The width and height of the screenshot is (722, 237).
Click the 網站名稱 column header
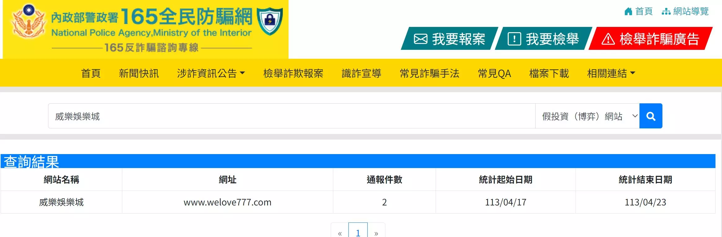pos(61,179)
